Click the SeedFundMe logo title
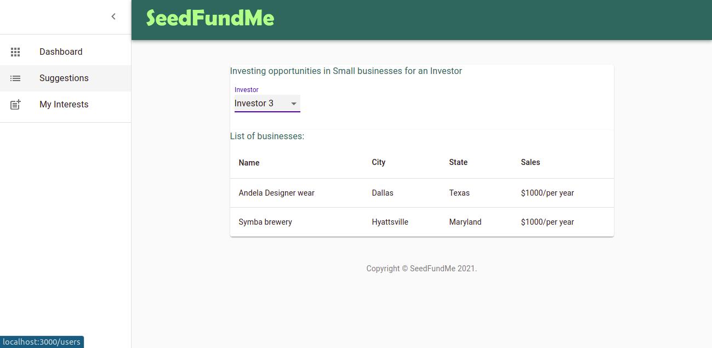 click(210, 19)
